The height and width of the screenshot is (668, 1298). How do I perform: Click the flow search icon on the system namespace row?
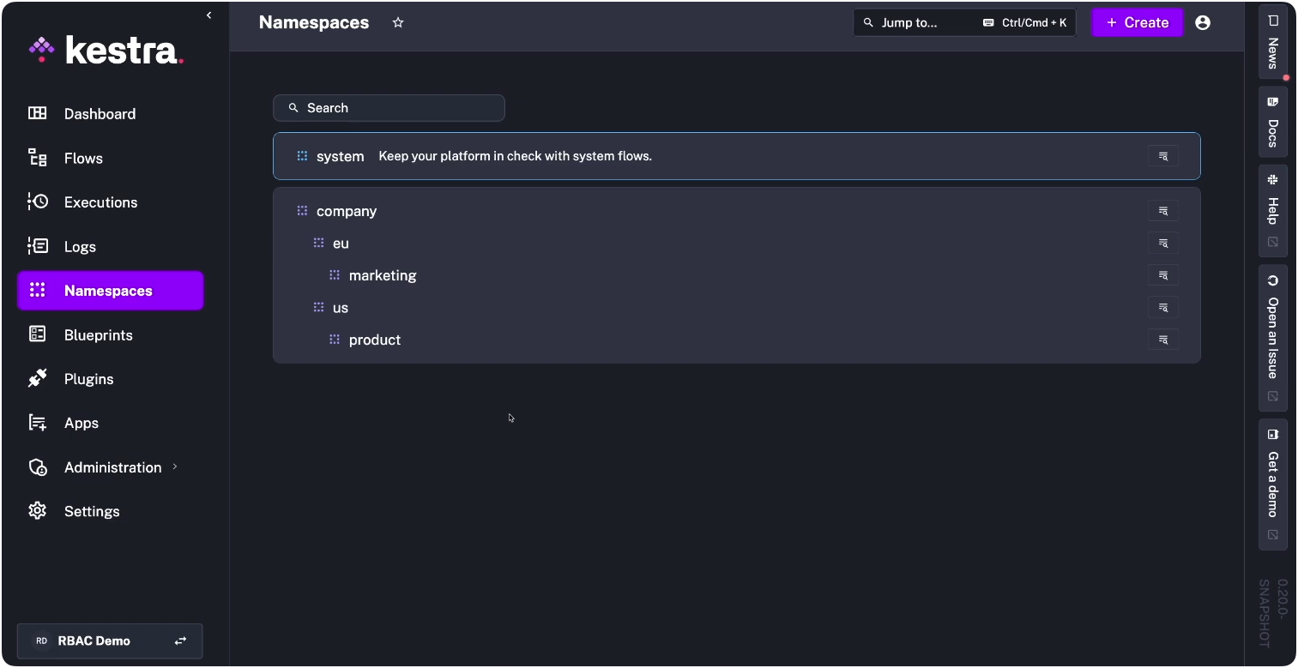(x=1162, y=156)
